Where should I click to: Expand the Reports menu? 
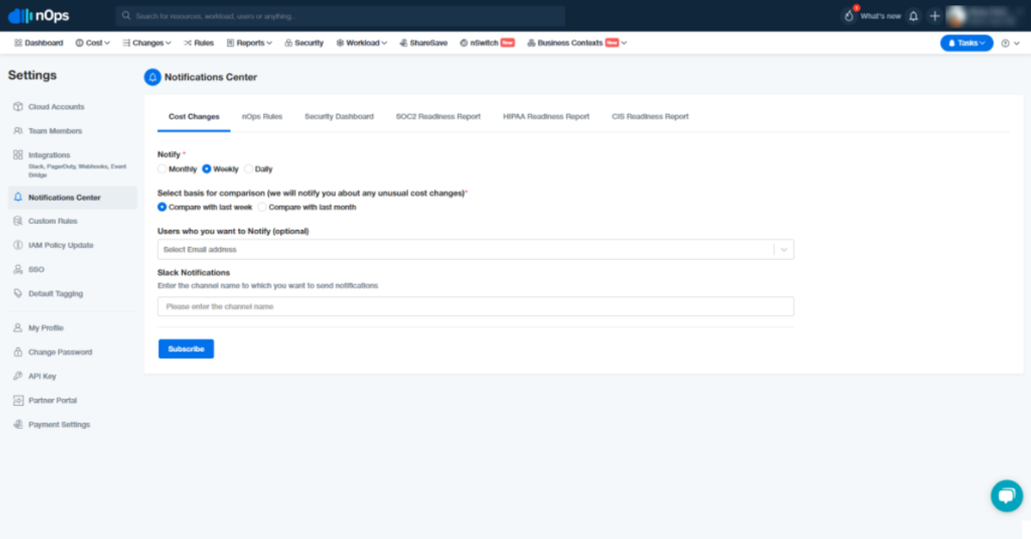[249, 43]
